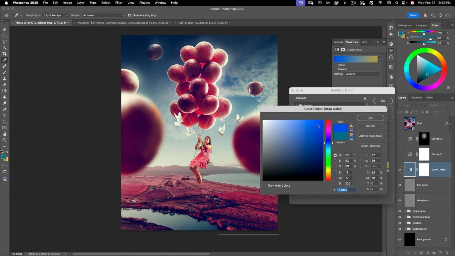The height and width of the screenshot is (256, 455).
Task: Click Add to Swatches button
Action: [x=370, y=136]
